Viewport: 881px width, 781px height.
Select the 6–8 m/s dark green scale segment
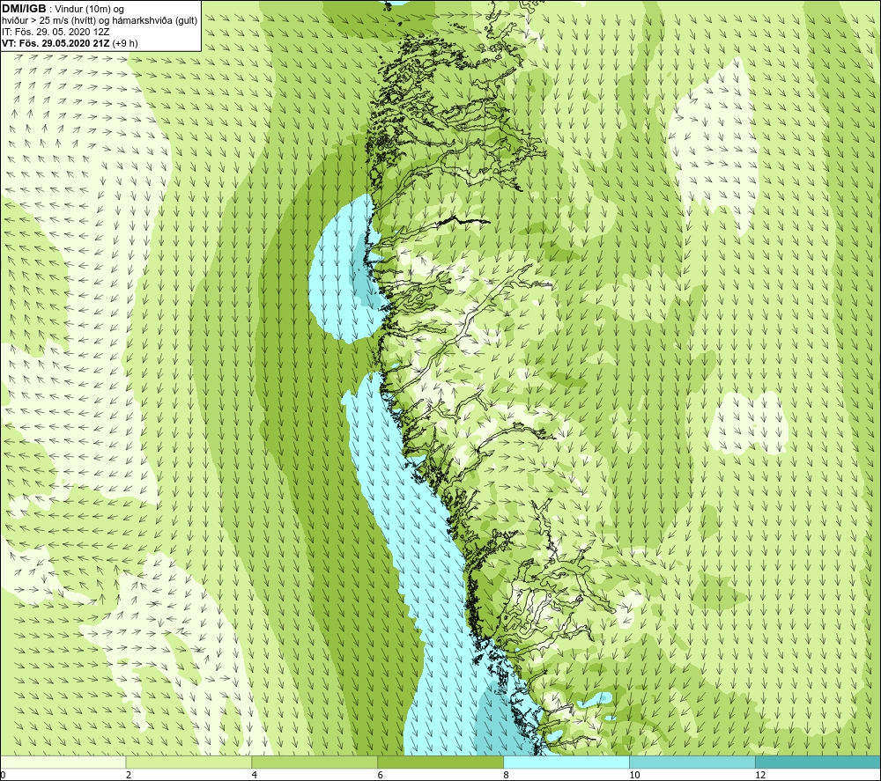(440, 762)
